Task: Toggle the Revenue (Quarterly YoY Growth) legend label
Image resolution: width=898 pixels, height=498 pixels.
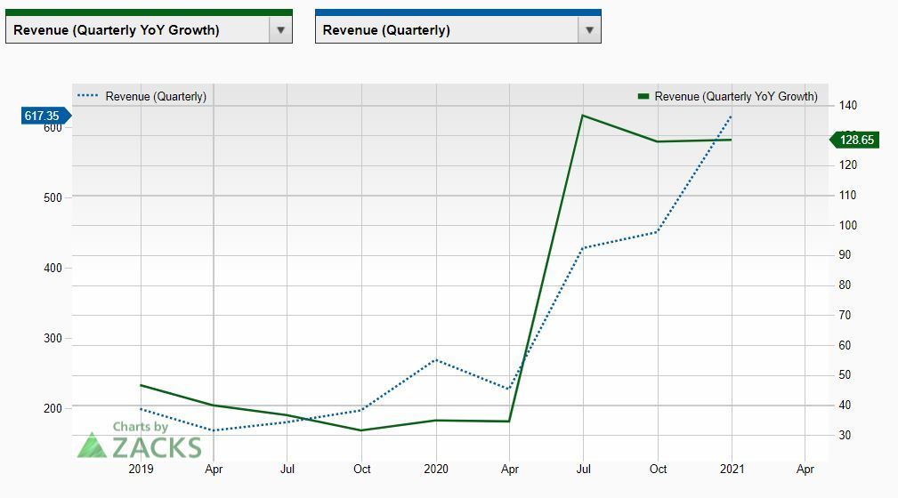Action: [735, 96]
